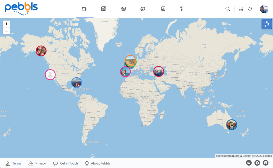The image size is (273, 168).
Task: Select the blank avatar marker near California
Action: click(50, 75)
